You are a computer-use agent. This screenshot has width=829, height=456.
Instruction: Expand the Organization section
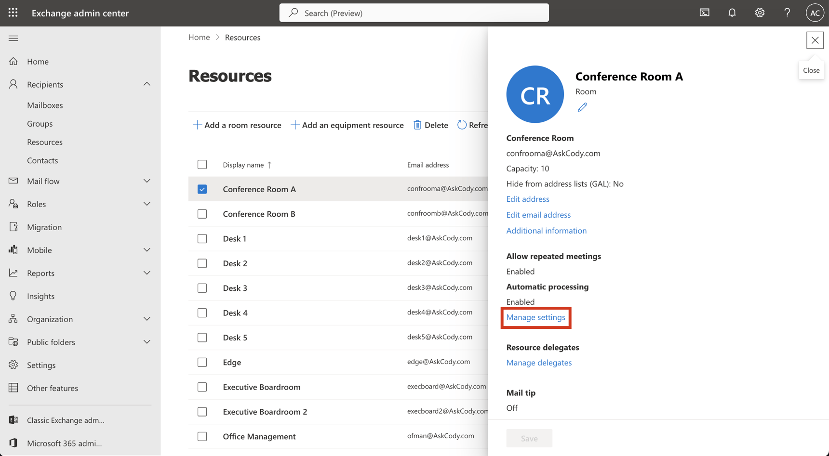point(147,319)
